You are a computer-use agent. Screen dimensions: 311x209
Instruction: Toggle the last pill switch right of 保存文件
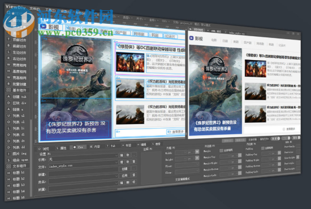(296, 137)
